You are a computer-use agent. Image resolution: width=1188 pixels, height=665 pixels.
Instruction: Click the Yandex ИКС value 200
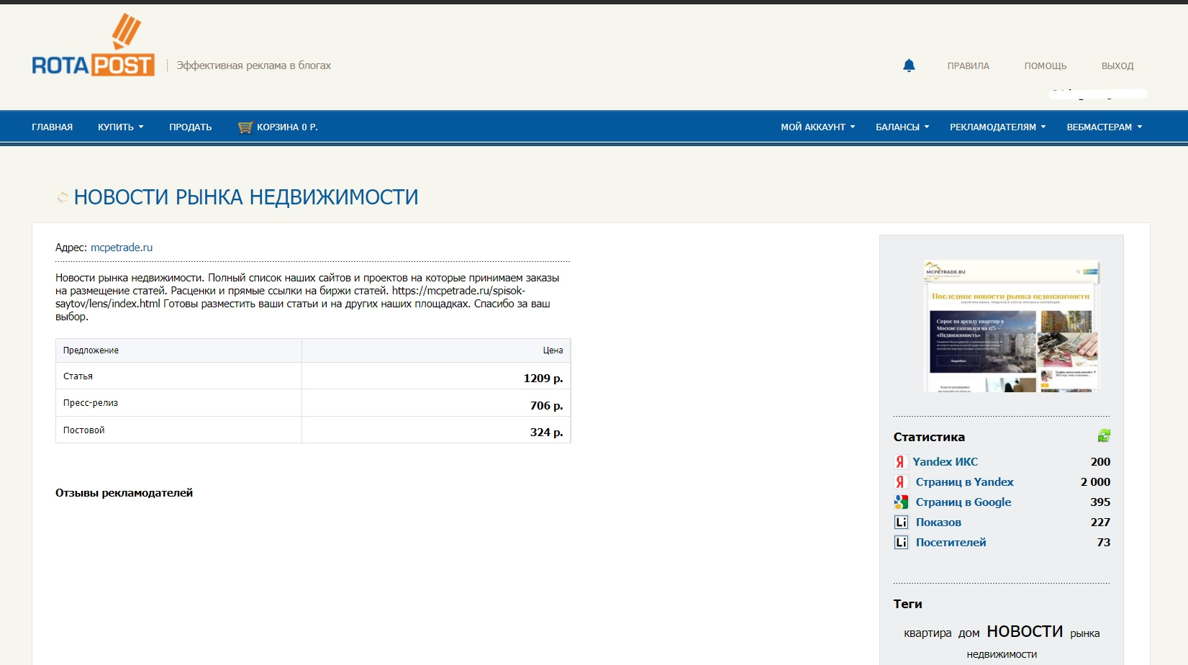coord(1100,462)
